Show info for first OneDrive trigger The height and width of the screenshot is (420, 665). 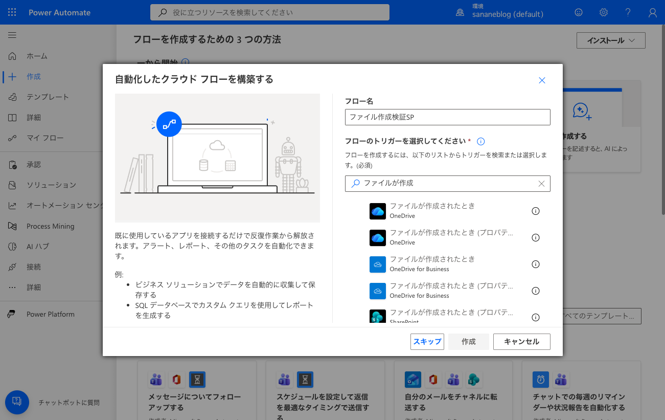click(x=536, y=211)
